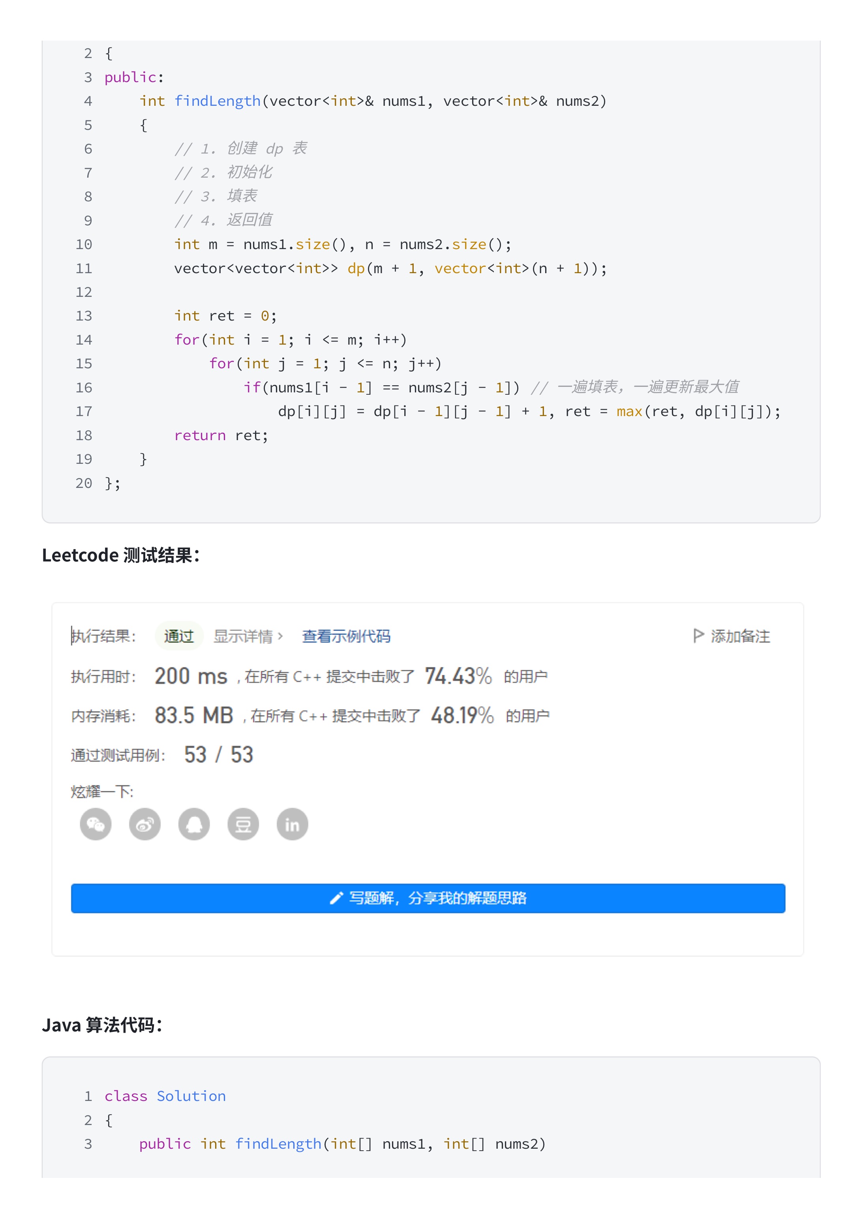
Task: Click the 74.43% runtime percentage
Action: (458, 676)
